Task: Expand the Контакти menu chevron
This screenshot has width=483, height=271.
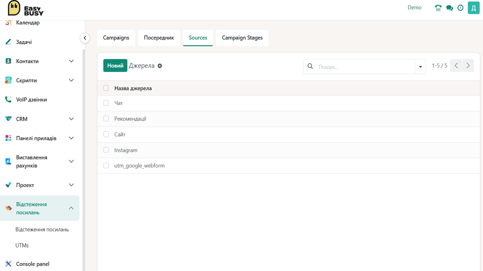Action: (71, 61)
